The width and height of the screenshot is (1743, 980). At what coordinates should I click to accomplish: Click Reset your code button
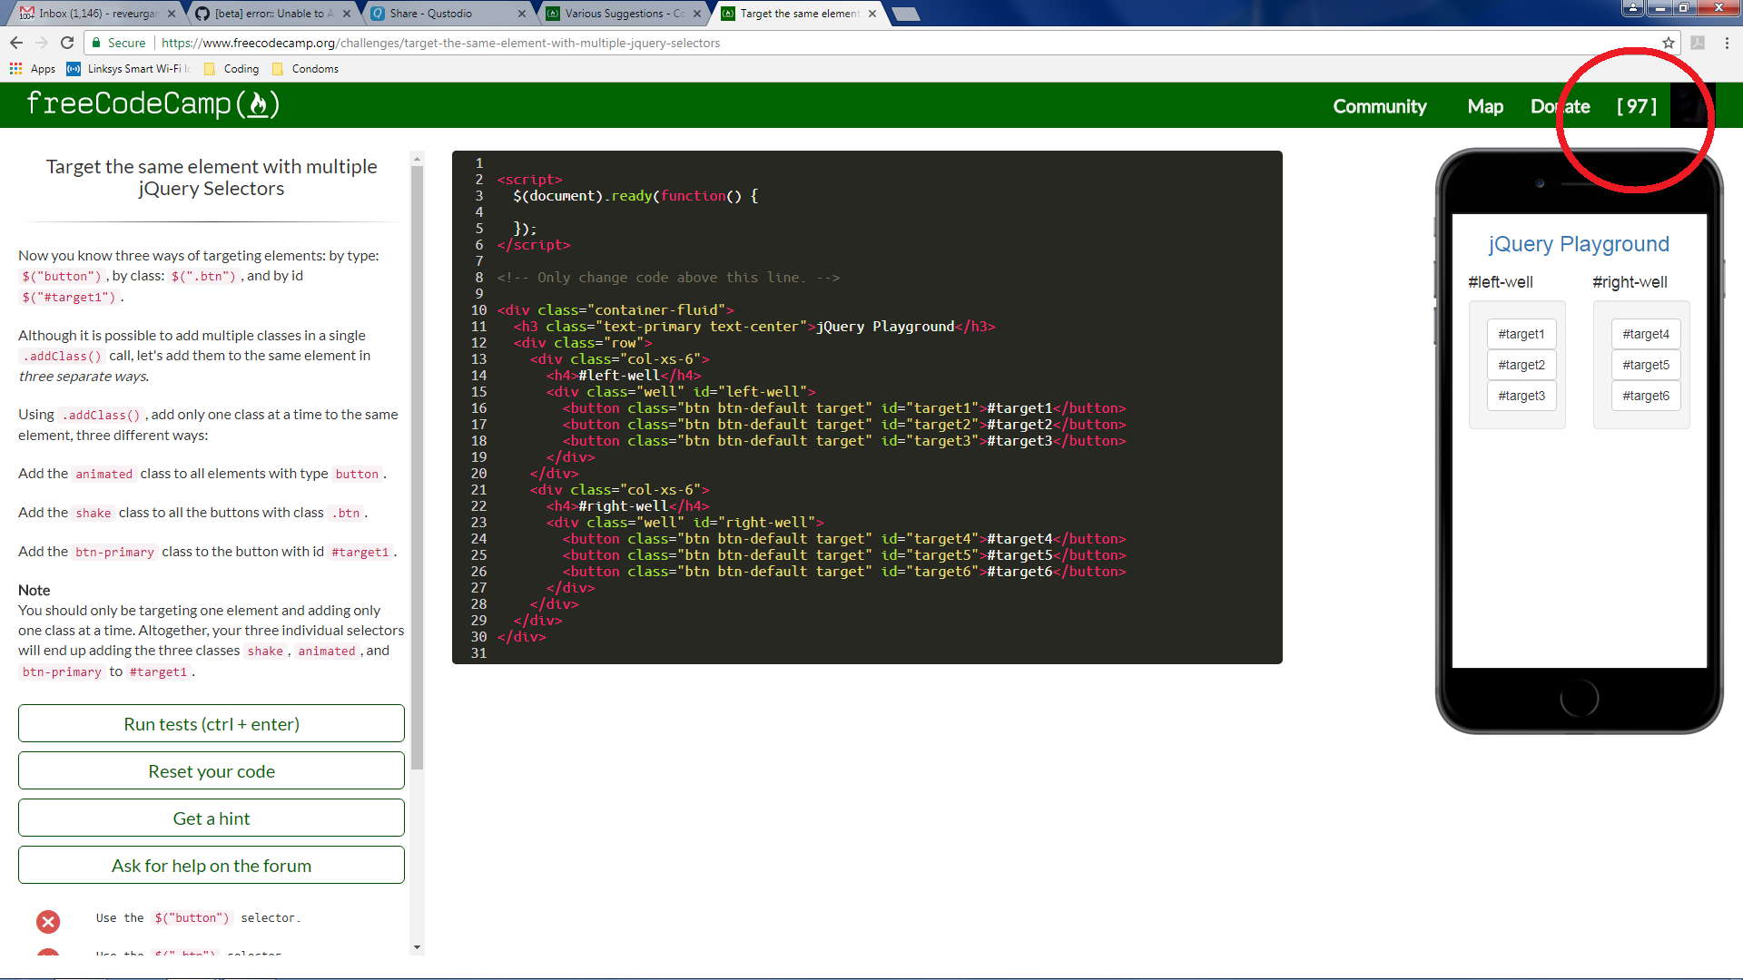point(212,771)
